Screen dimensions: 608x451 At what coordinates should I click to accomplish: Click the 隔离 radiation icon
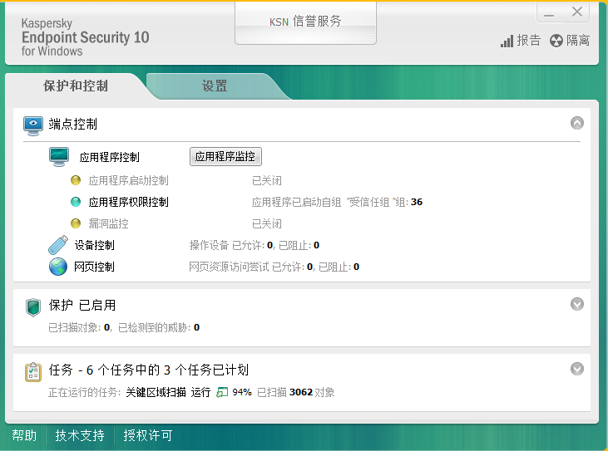tap(556, 41)
